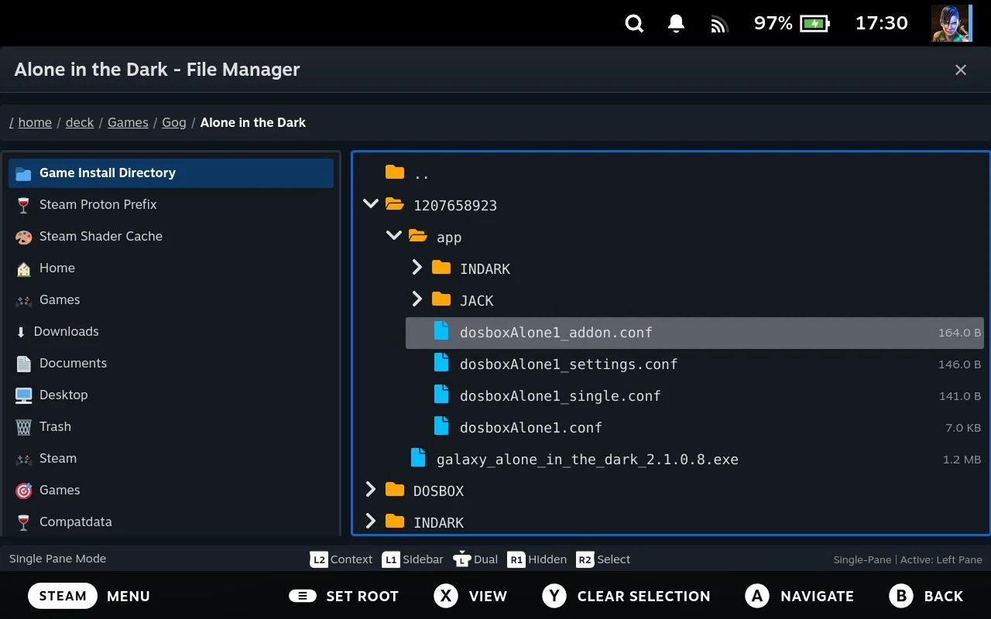
Task: Select Game Install Directory in sidebar
Action: [x=171, y=173]
